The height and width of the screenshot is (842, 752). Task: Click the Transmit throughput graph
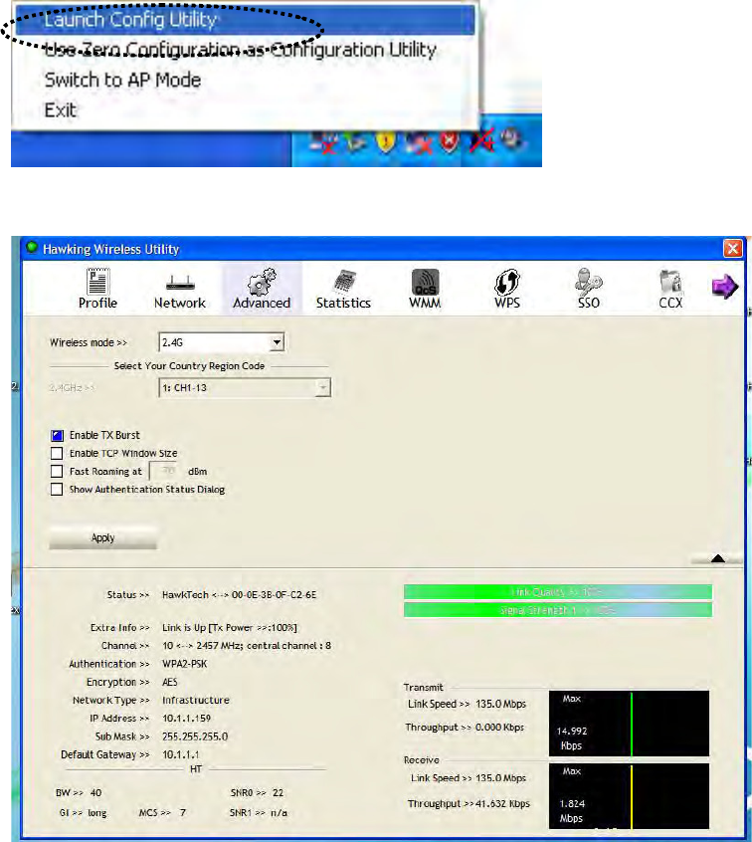pyautogui.click(x=629, y=724)
